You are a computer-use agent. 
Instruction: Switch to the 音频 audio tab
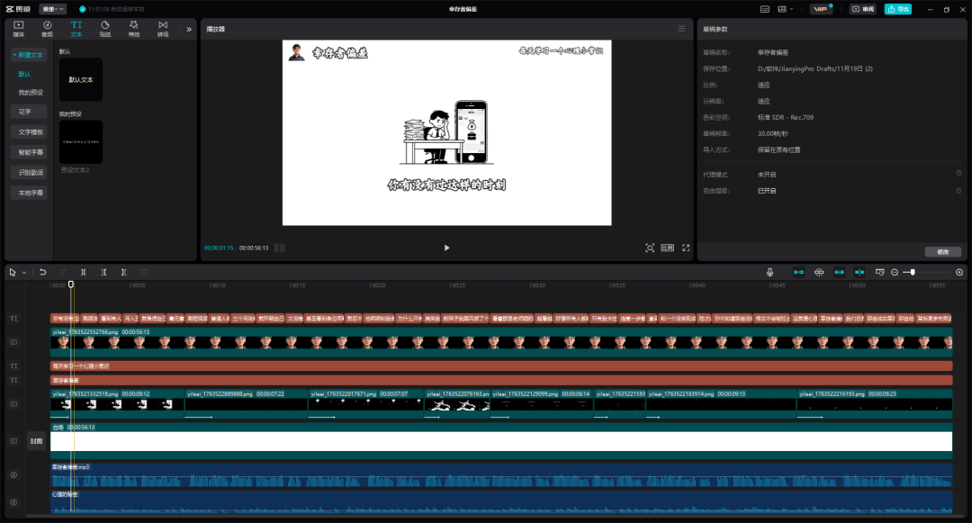[47, 29]
